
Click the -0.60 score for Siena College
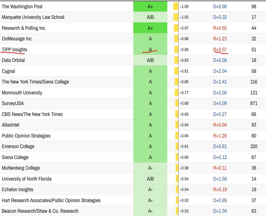click(x=184, y=157)
